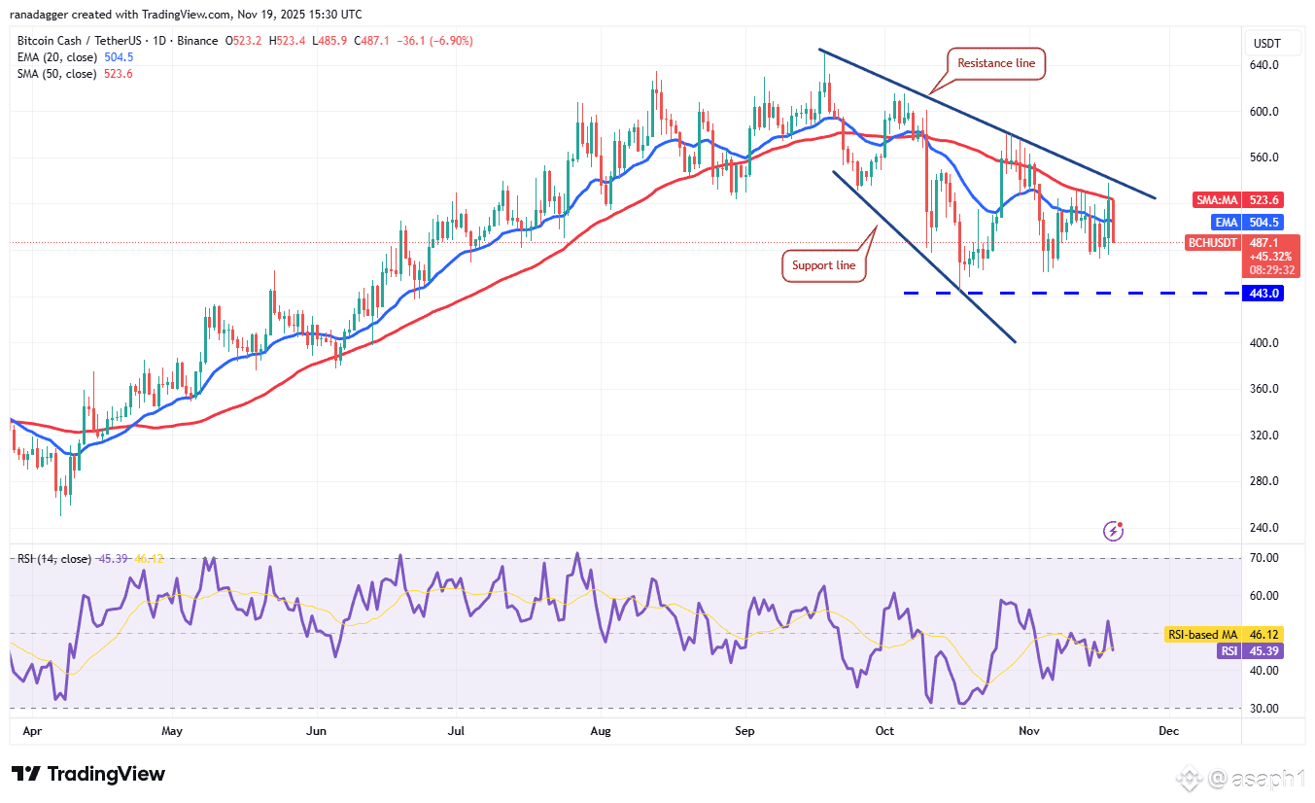Click the EMA (20, close) indicator legend
The width and height of the screenshot is (1315, 803).
pyautogui.click(x=56, y=57)
